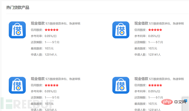
Task: Click the 现金借款 title in the top-left card
Action: pyautogui.click(x=38, y=23)
